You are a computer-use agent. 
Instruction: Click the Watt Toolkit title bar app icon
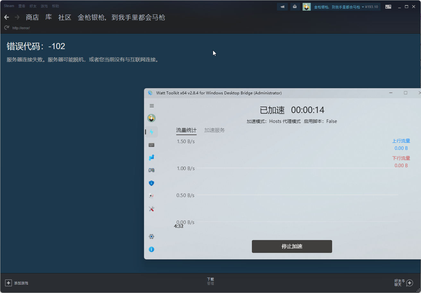[x=150, y=93]
